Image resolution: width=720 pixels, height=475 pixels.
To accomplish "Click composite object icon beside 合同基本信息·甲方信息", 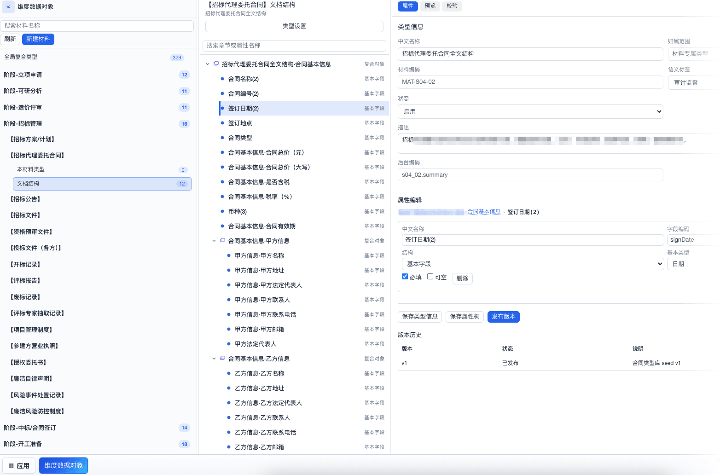I will [223, 241].
